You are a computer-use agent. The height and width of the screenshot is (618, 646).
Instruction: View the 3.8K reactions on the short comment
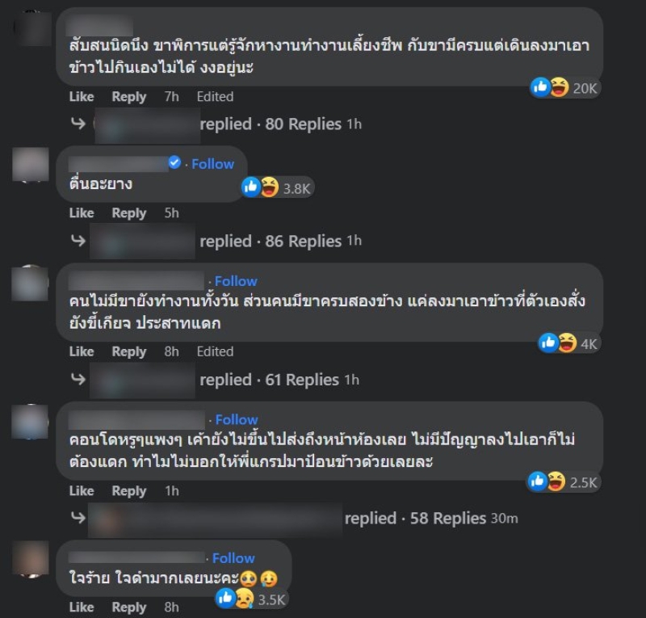point(277,187)
